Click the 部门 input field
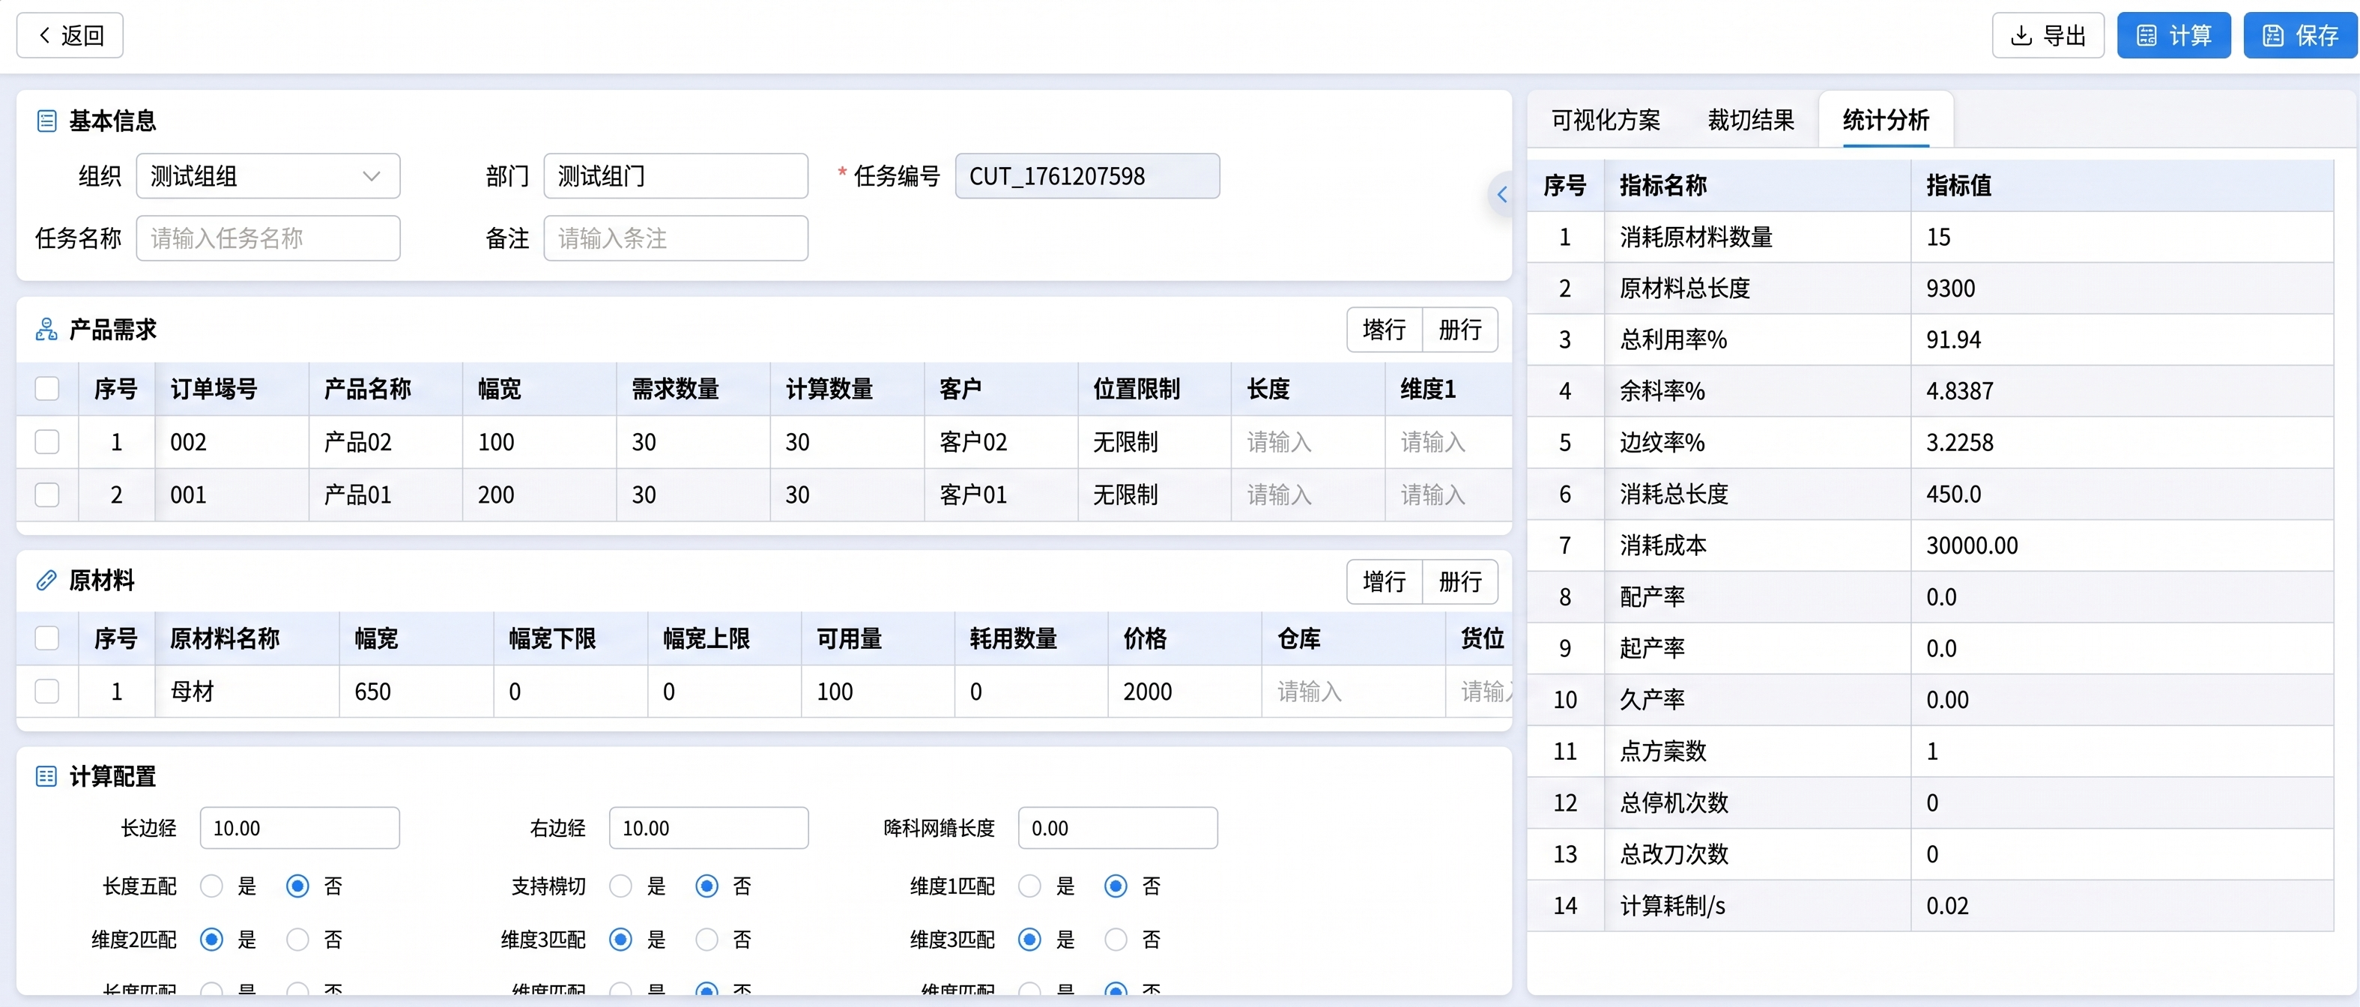The width and height of the screenshot is (2360, 1007). [x=676, y=176]
